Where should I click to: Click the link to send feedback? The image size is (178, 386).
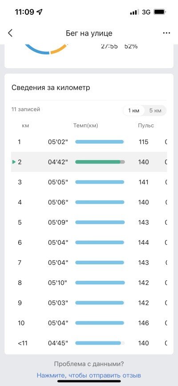coord(89,375)
